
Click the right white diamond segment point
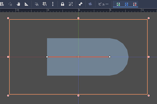point(110,57)
